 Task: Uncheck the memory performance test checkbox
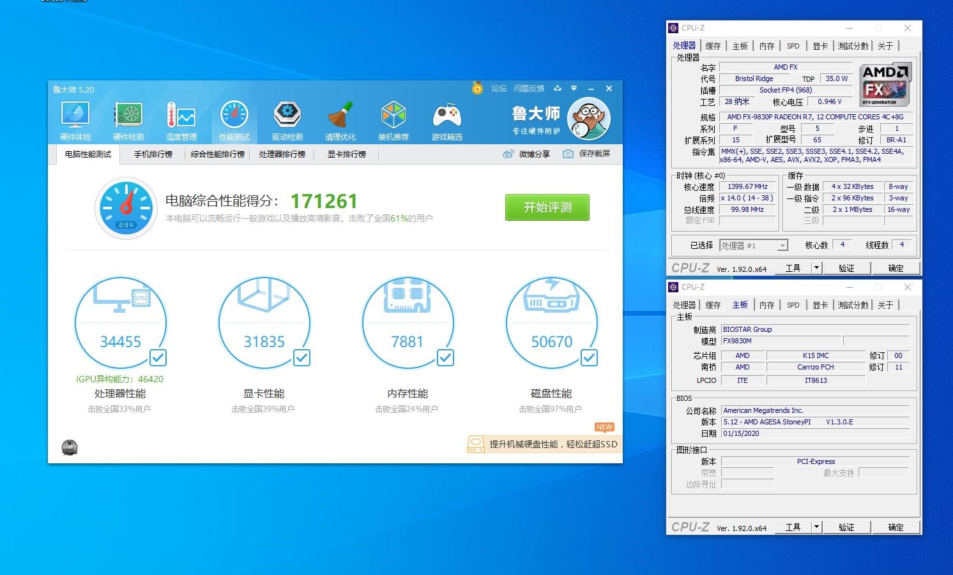click(x=446, y=357)
